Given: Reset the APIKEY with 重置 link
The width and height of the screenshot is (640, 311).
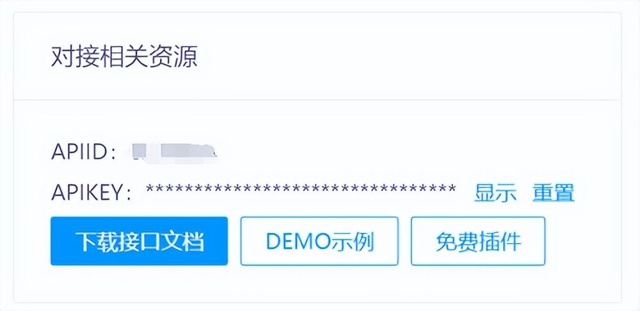Looking at the screenshot, I should point(554,192).
